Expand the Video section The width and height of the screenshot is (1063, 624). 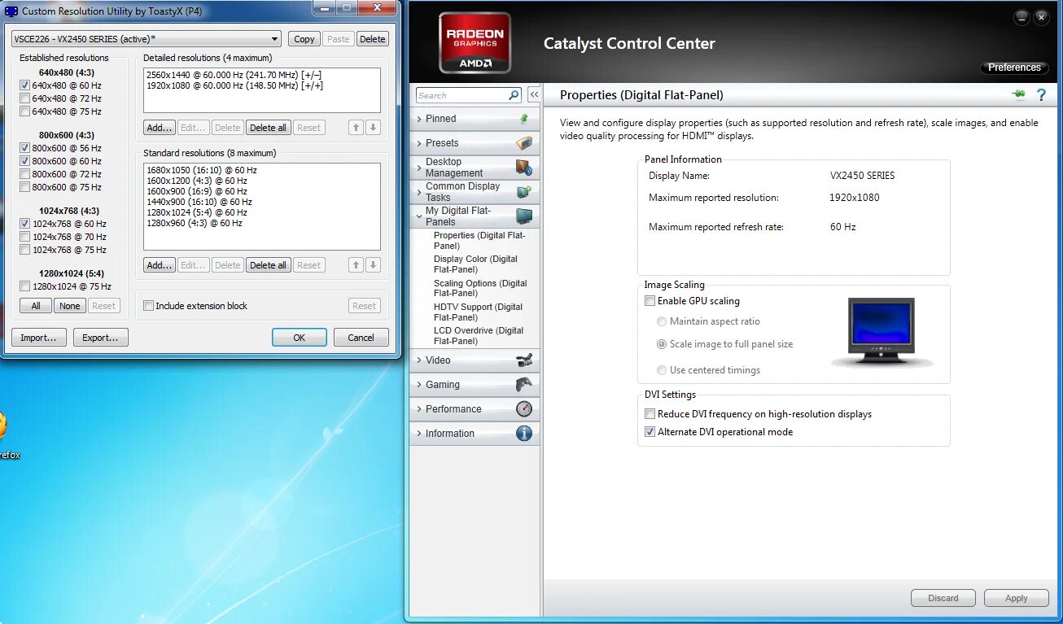click(474, 360)
